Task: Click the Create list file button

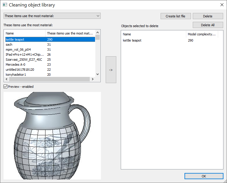Action: 176,16
